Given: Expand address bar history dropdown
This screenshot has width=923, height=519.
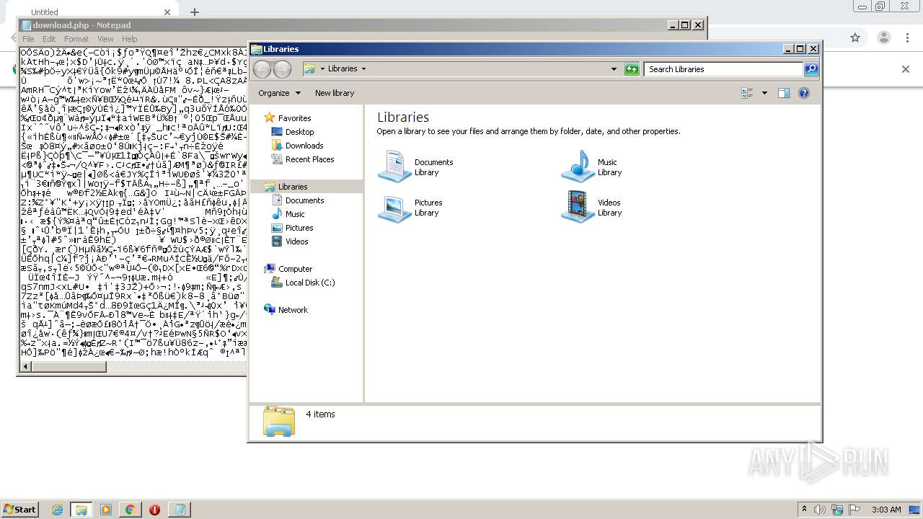Looking at the screenshot, I should [614, 69].
